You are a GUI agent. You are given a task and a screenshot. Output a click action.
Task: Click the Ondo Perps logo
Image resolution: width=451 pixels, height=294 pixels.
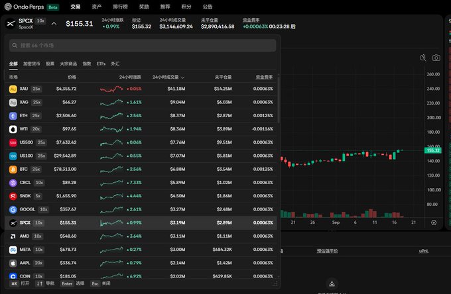click(x=24, y=7)
